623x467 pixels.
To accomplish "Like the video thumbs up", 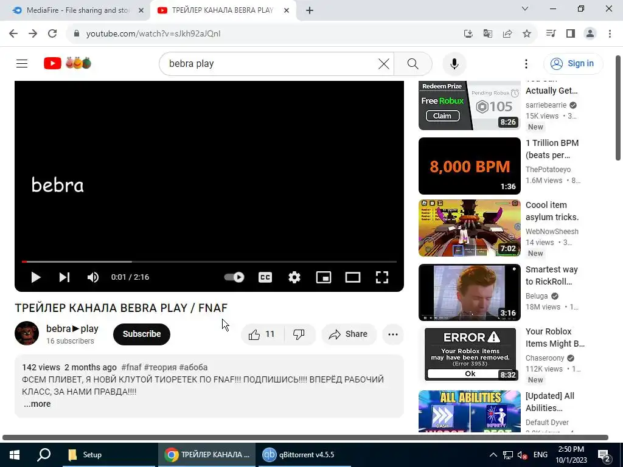I will coord(262,334).
